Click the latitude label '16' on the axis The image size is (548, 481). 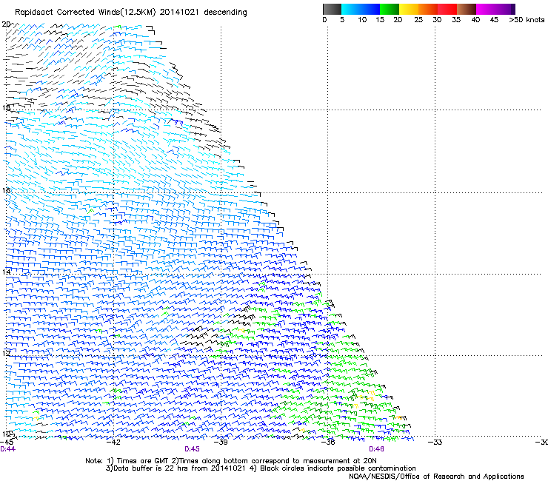[x=6, y=190]
